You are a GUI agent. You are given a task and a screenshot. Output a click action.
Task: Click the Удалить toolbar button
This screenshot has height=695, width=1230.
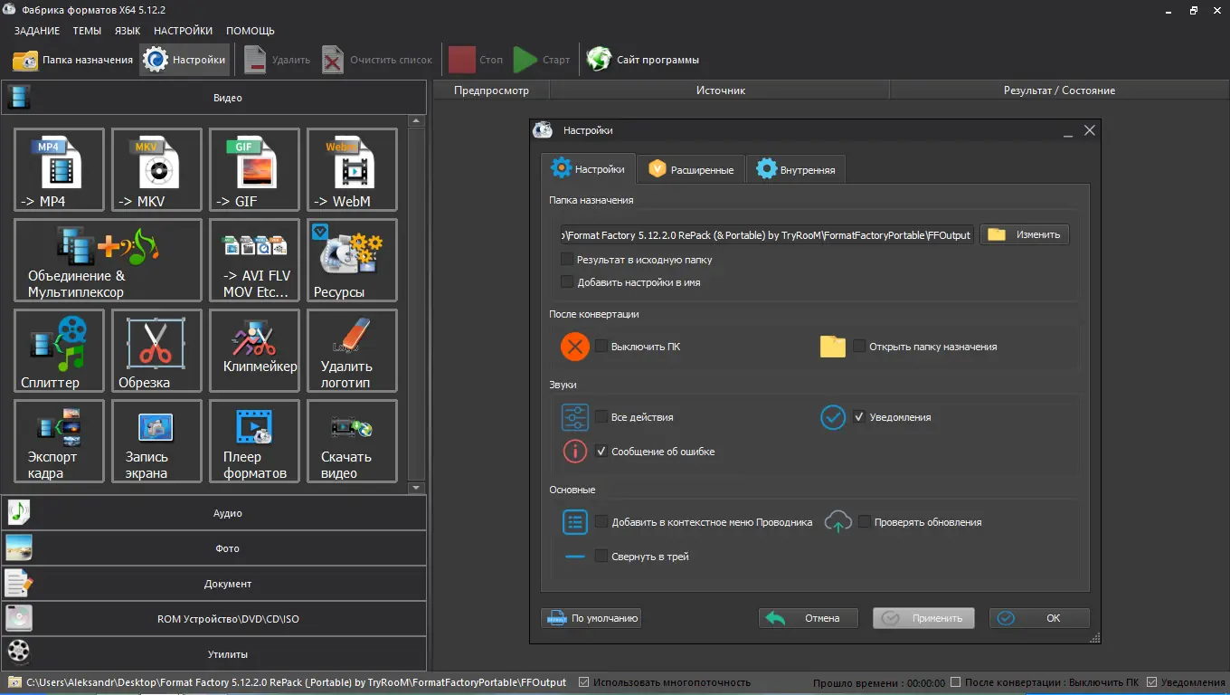278,60
